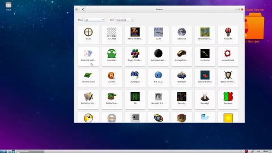Screen dimensions: 272x153
Task: Open the Advanced Strategic Command tile
Action: click(205, 35)
